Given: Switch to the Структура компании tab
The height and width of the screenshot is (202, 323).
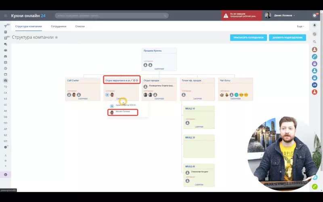Looking at the screenshot, I should 28,26.
